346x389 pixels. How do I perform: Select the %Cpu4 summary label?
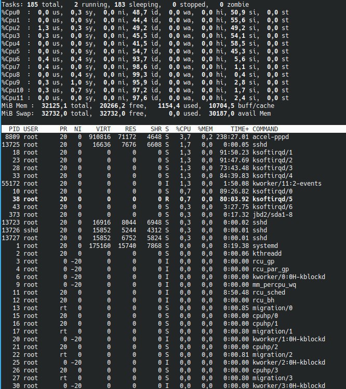[x=11, y=44]
